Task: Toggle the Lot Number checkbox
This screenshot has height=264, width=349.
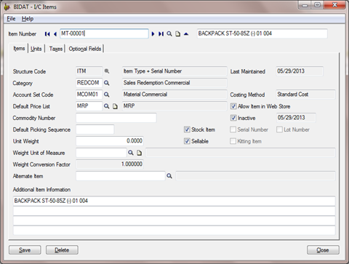Action: pyautogui.click(x=279, y=129)
